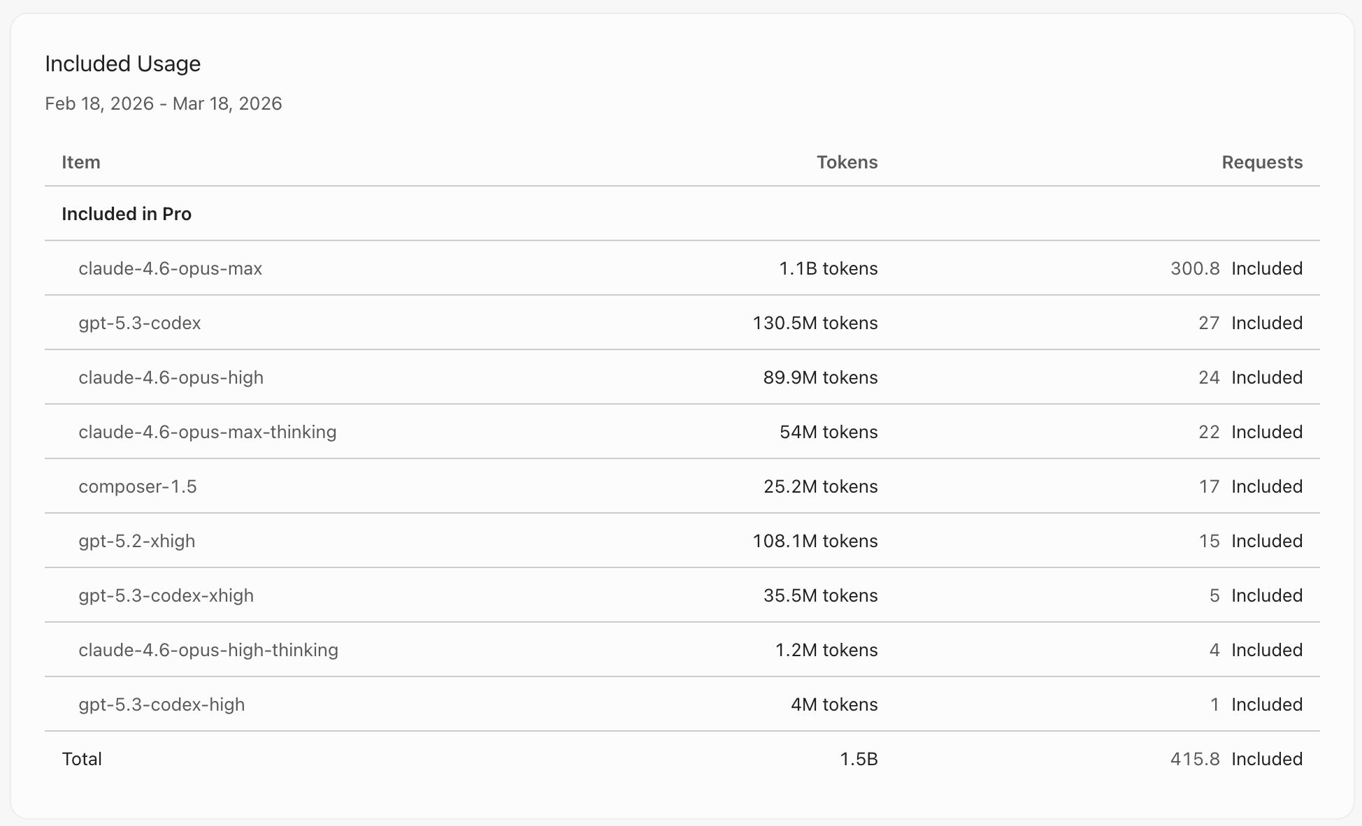Click the Feb 18 - Mar 18 date range
1362x826 pixels.
pos(163,103)
